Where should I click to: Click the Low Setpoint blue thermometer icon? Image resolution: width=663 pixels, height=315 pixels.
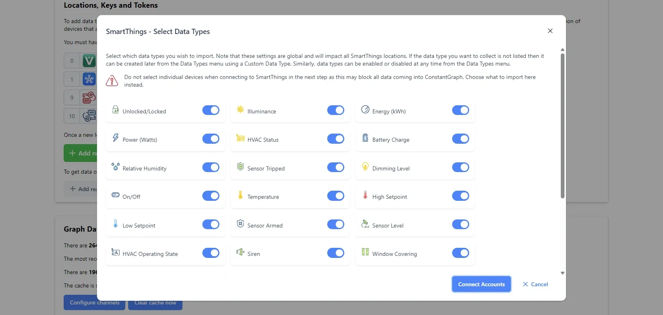coord(116,223)
